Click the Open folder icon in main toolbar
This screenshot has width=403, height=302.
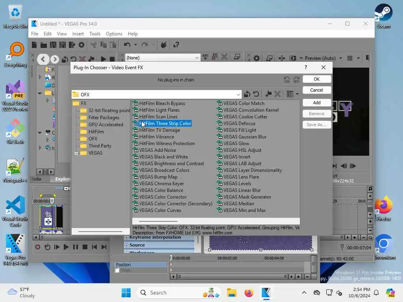click(44, 45)
